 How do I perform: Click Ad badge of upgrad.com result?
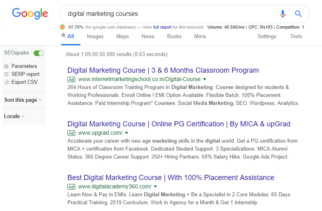tap(71, 133)
